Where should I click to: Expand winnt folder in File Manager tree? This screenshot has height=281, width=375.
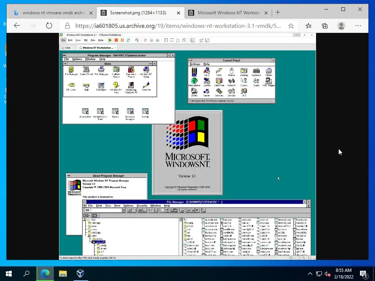click(x=93, y=236)
